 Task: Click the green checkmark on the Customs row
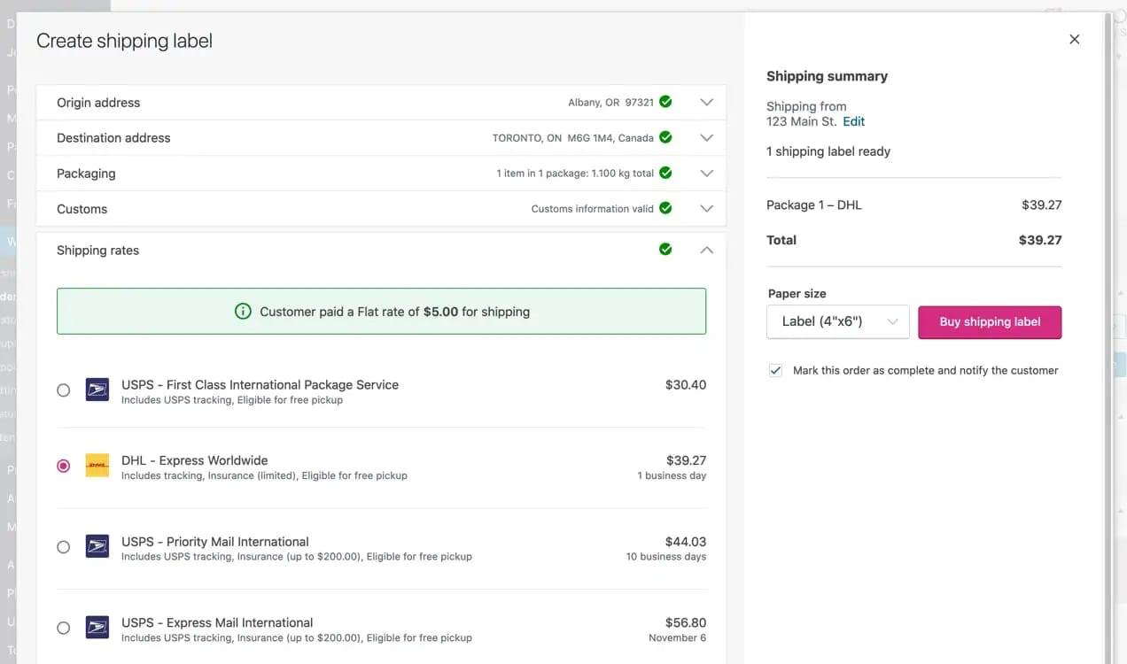(x=665, y=208)
